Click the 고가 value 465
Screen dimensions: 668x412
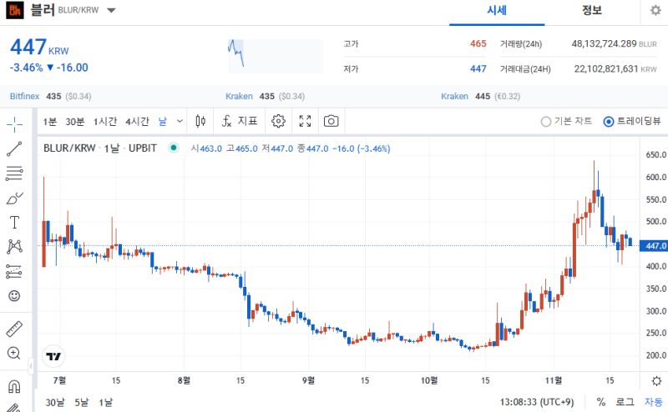coord(478,43)
